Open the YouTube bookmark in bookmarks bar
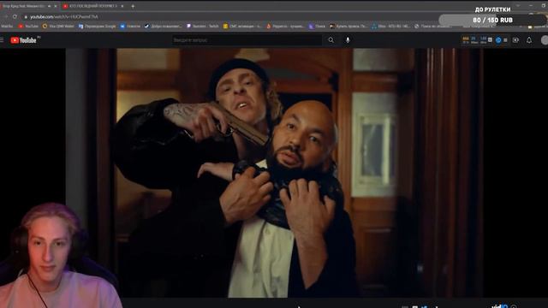Image resolution: width=548 pixels, height=308 pixels. point(28,27)
